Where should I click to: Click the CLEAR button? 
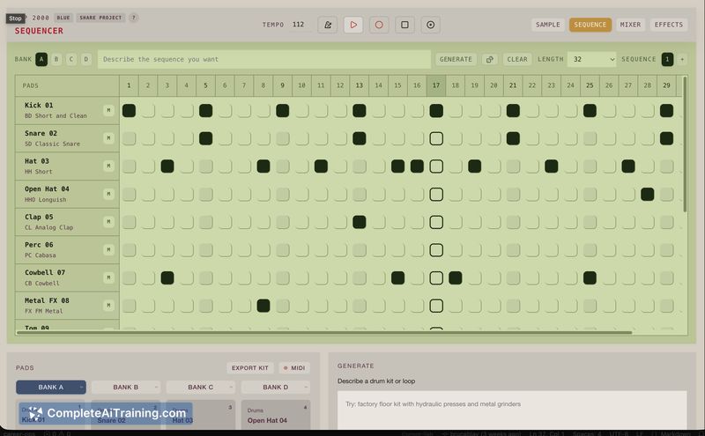pos(517,59)
